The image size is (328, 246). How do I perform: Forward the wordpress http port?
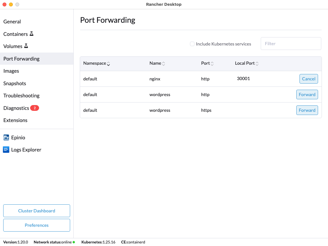coord(307,94)
